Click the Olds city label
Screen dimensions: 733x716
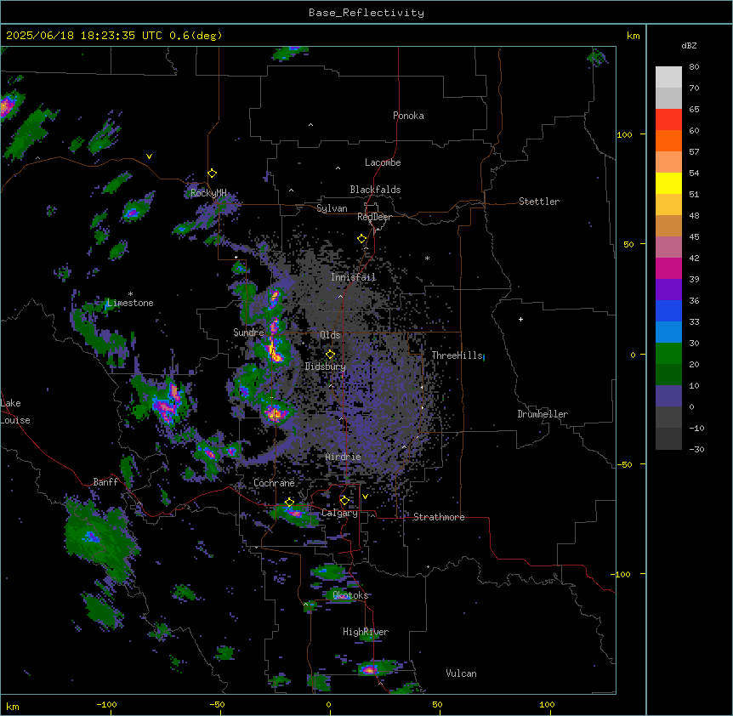[x=330, y=335]
